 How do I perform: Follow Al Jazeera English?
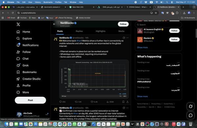tap(174, 31)
